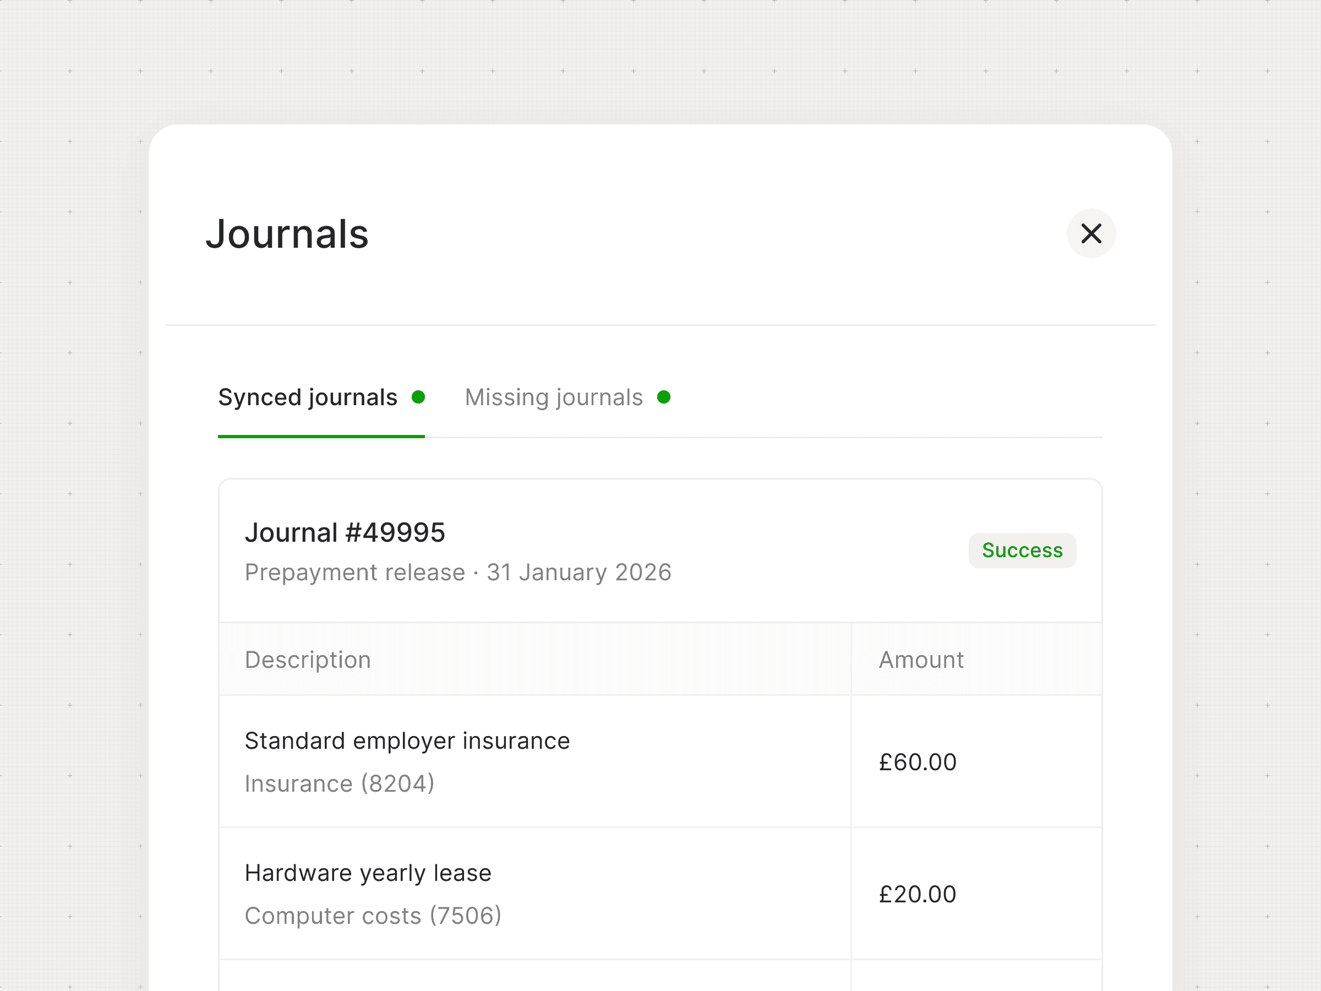Image resolution: width=1321 pixels, height=991 pixels.
Task: Click the green underline beneath Synced journals
Action: pyautogui.click(x=321, y=437)
